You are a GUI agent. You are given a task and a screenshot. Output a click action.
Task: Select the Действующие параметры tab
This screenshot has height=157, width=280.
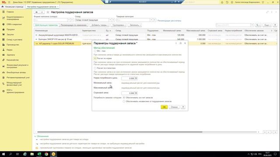[46, 25]
